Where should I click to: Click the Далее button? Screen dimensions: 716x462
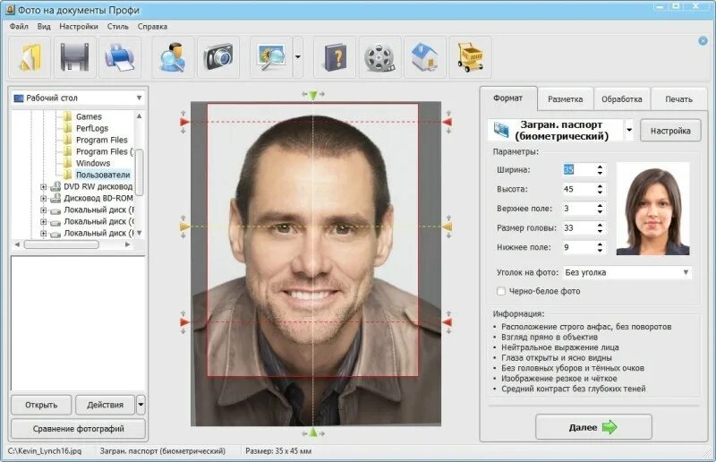click(593, 427)
